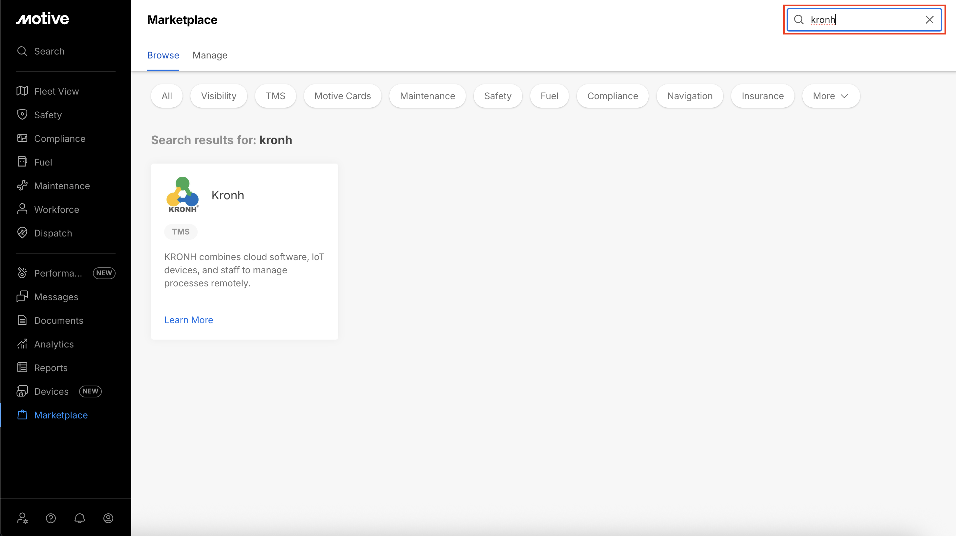The width and height of the screenshot is (956, 536).
Task: Switch to the Manage tab
Action: pyautogui.click(x=210, y=55)
